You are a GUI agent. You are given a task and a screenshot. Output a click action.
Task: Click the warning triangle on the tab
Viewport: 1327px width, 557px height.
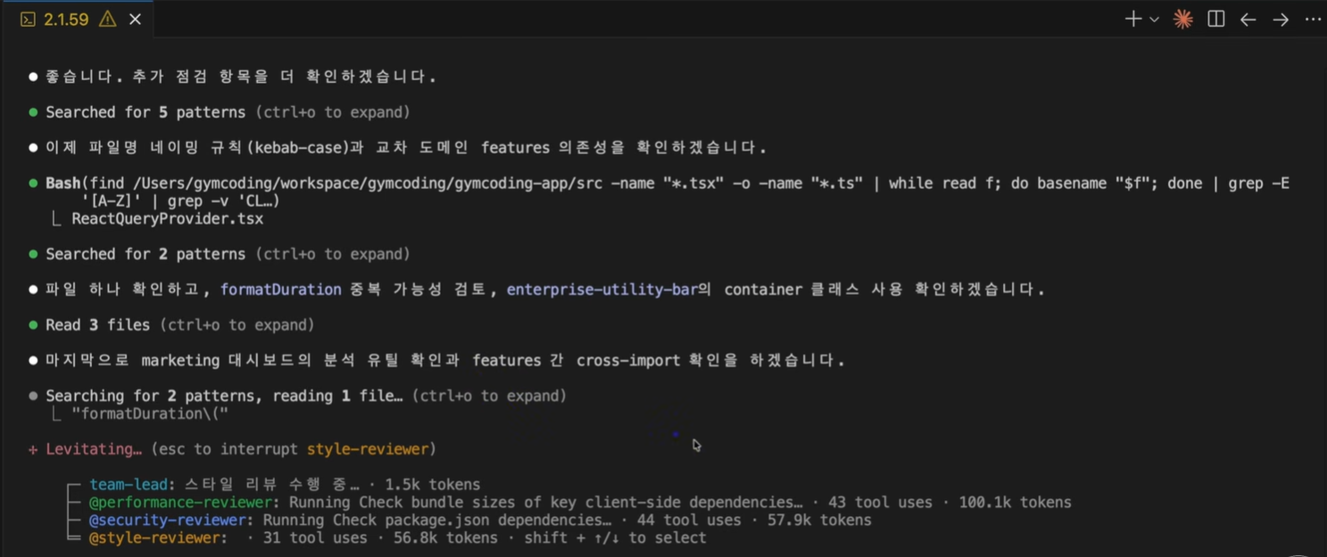[107, 19]
